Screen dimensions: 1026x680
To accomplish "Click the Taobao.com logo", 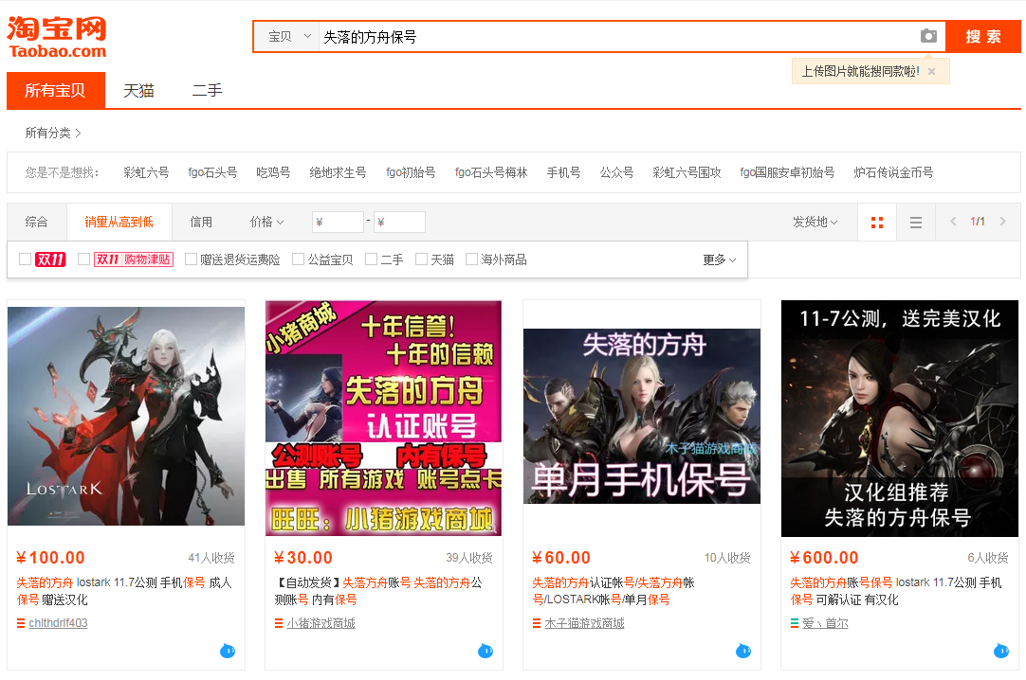I will (x=57, y=37).
